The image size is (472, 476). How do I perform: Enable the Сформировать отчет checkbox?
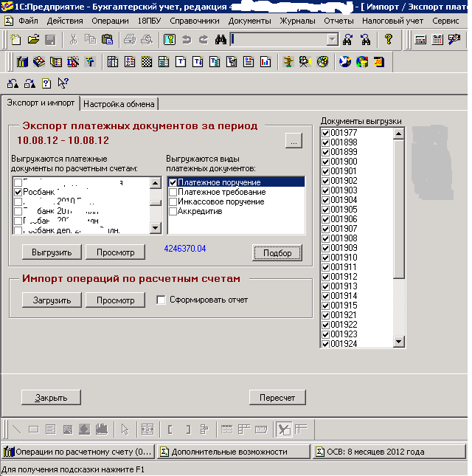[161, 300]
